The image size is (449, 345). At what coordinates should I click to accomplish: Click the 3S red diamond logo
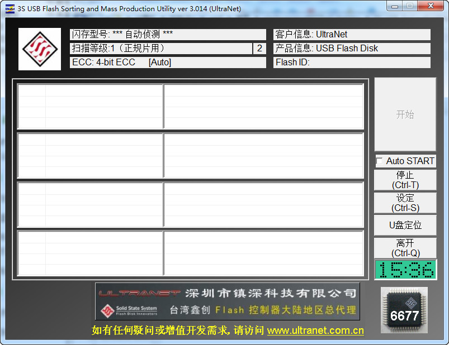point(40,49)
